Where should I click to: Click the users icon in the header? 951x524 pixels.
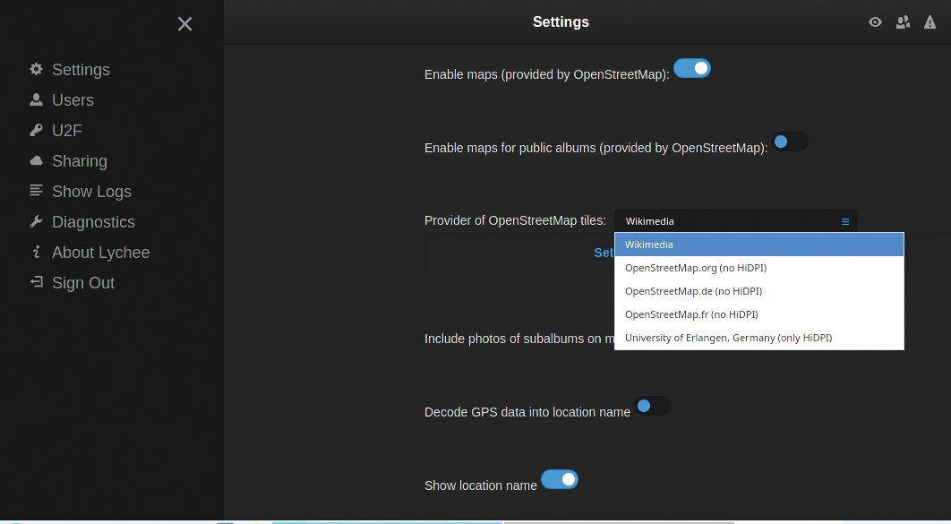coord(903,22)
